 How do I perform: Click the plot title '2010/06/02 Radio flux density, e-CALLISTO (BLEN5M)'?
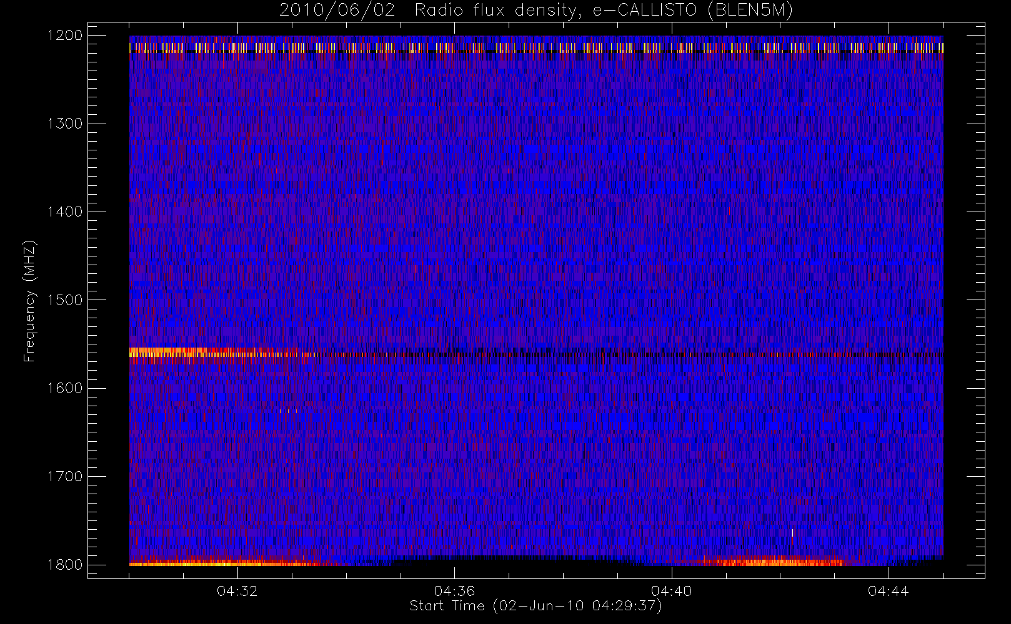(x=535, y=11)
